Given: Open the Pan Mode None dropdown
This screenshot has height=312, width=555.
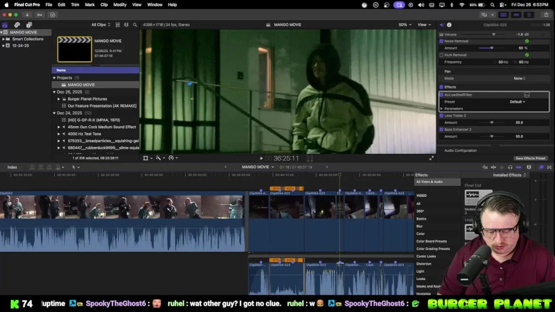Looking at the screenshot, I should click(519, 78).
